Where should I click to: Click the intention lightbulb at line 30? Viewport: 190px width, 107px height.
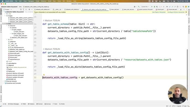[44, 75]
